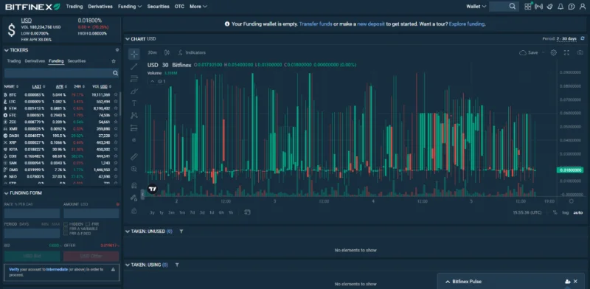590x289 pixels.
Task: Click the zoom-in magnifier tool
Action: 134,169
